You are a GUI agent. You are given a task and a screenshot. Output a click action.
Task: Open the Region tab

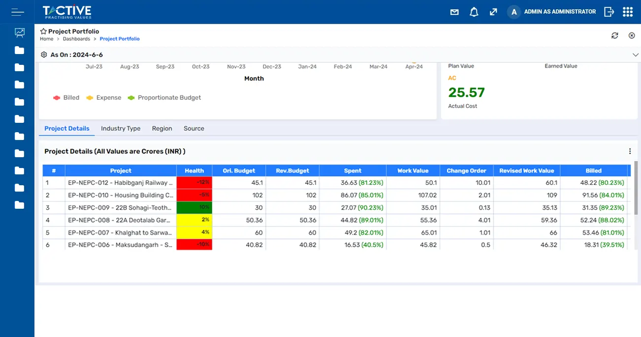click(162, 128)
